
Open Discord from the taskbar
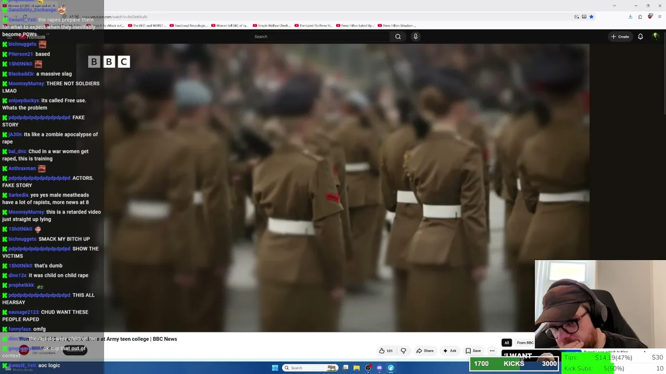coord(379,368)
